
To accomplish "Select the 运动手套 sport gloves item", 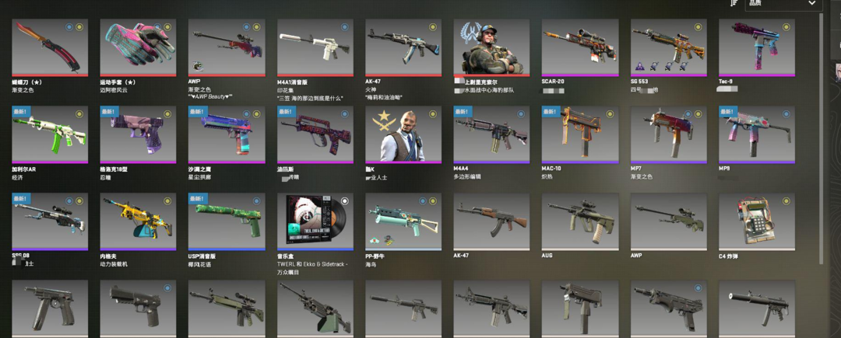I will 138,47.
